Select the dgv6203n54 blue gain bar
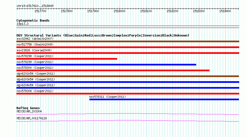The image size is (247, 137). click(128, 82)
